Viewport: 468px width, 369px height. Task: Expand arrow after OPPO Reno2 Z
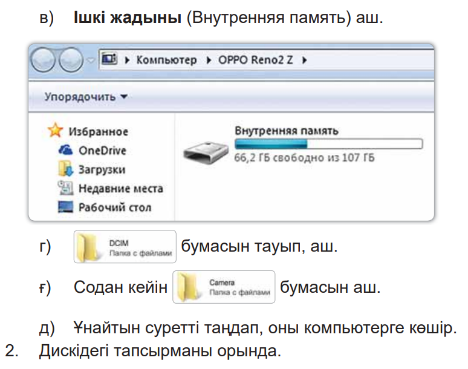click(x=304, y=60)
